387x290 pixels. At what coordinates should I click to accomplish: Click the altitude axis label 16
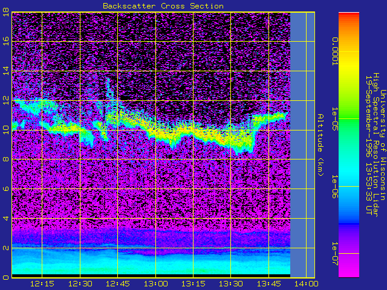(x=6, y=41)
